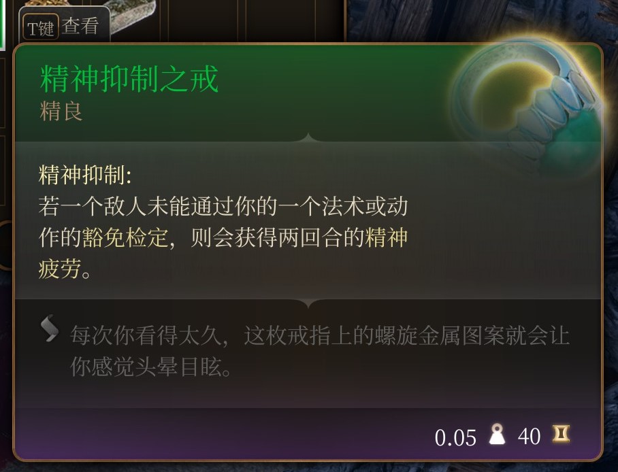Click the T键 key hint badge
Screen dimensions: 618x472
(41, 27)
